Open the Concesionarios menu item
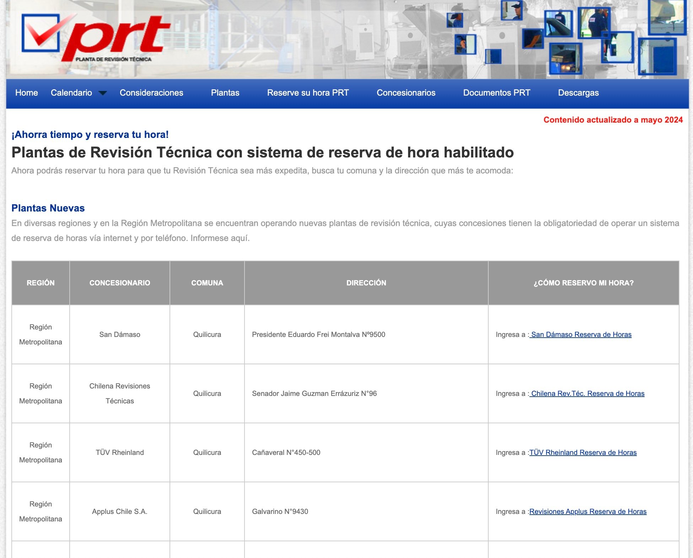This screenshot has height=558, width=693. pos(406,93)
